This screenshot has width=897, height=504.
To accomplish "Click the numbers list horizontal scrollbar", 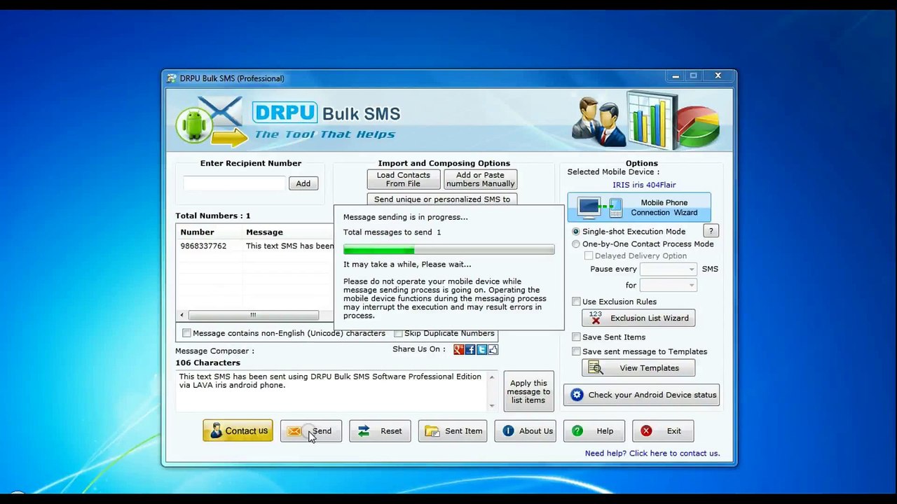I will pos(253,315).
